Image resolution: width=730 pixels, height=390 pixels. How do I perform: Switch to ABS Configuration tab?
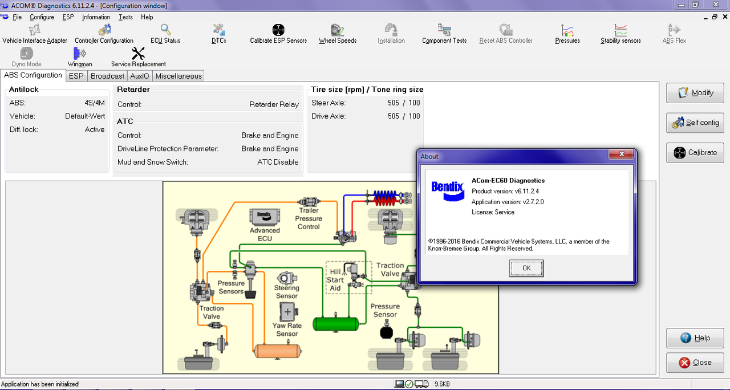coord(33,75)
